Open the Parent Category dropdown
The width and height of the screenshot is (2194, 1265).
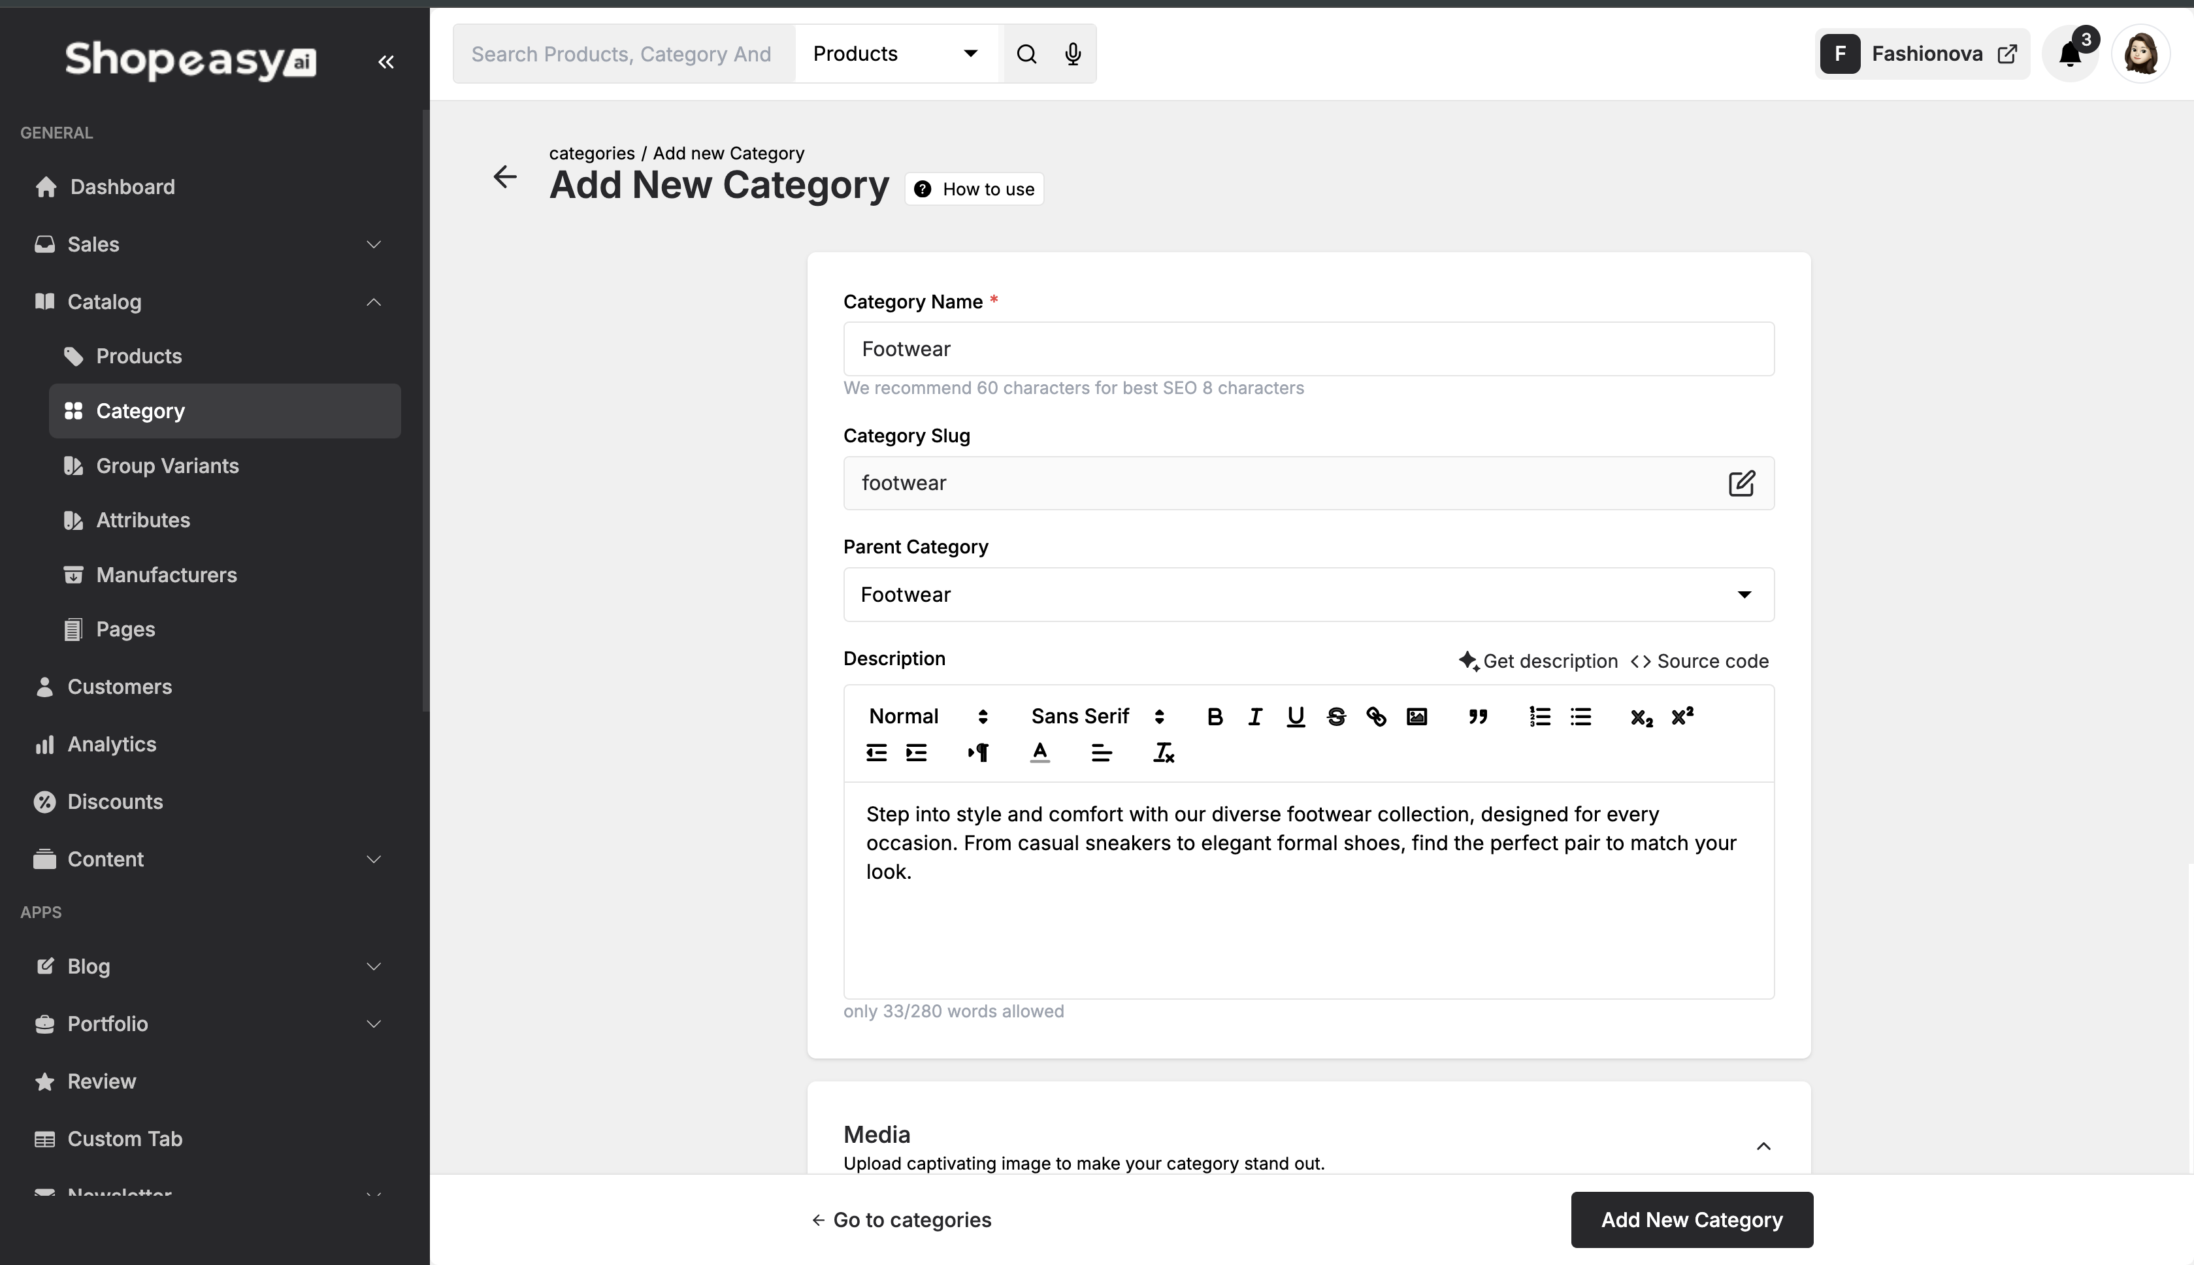click(x=1308, y=595)
